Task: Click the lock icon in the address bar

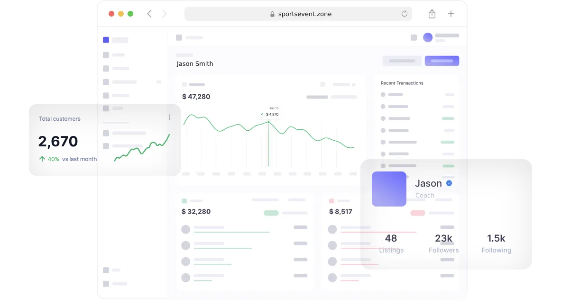Action: [272, 14]
